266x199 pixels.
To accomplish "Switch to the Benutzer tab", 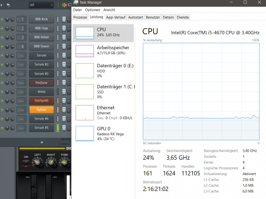I will (x=153, y=17).
